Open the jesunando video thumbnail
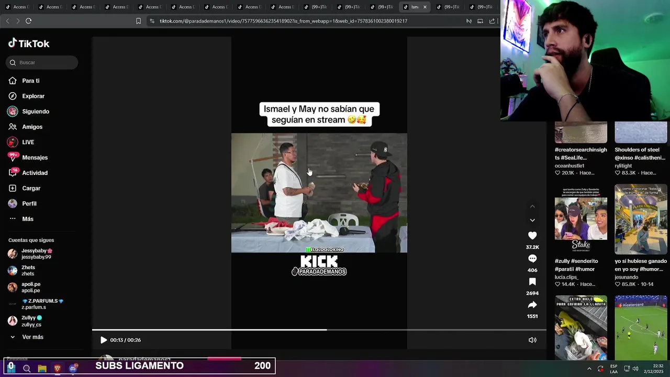The image size is (670, 377). 641,218
